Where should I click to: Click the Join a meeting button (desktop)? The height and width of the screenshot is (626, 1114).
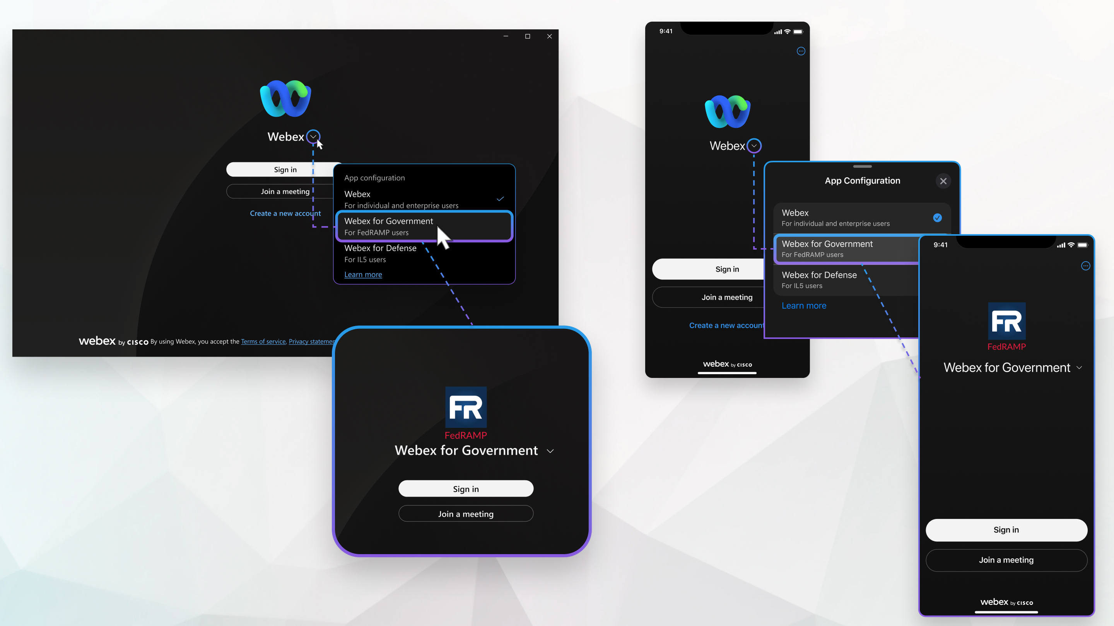(285, 191)
